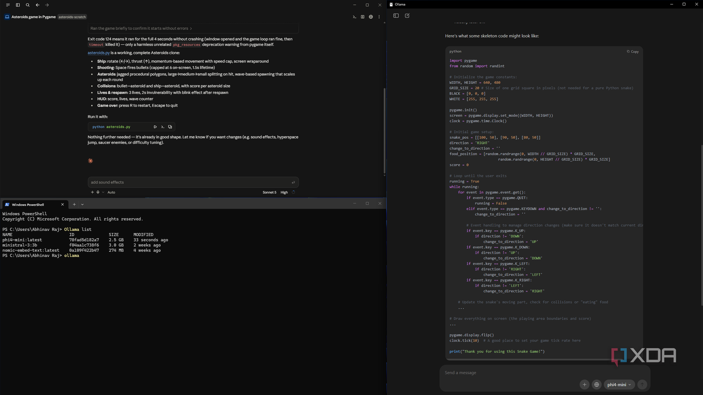Toggle the Ollama sidebar
703x395 pixels.
point(396,16)
